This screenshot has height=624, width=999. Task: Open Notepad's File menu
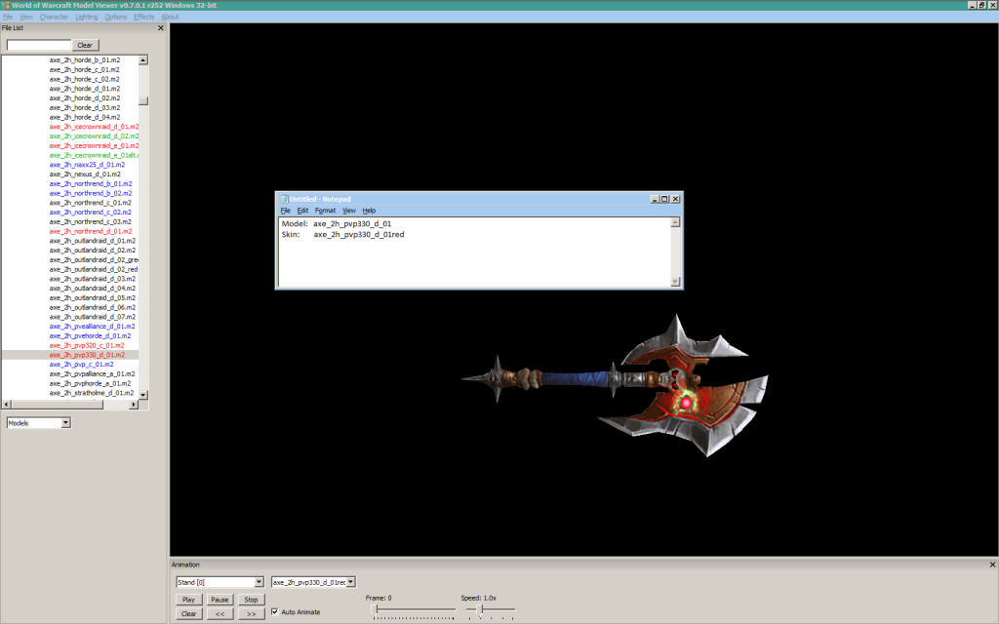point(286,211)
